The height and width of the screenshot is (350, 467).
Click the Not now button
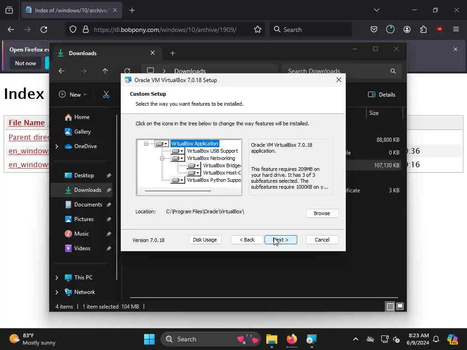(x=26, y=63)
